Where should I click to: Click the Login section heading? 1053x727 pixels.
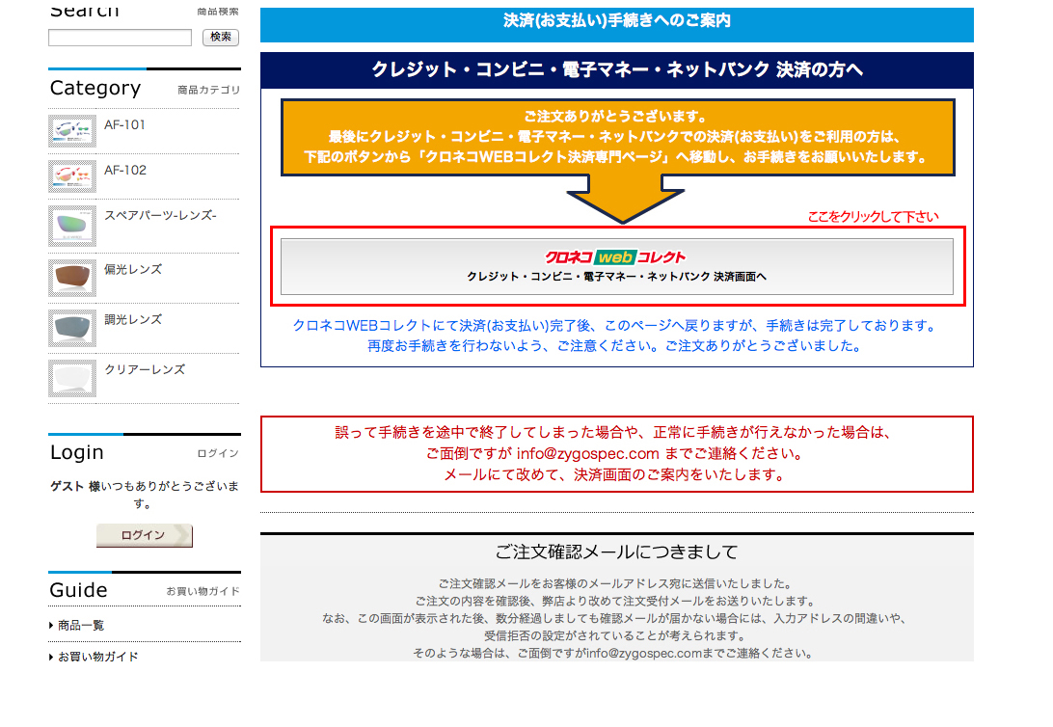[x=77, y=452]
